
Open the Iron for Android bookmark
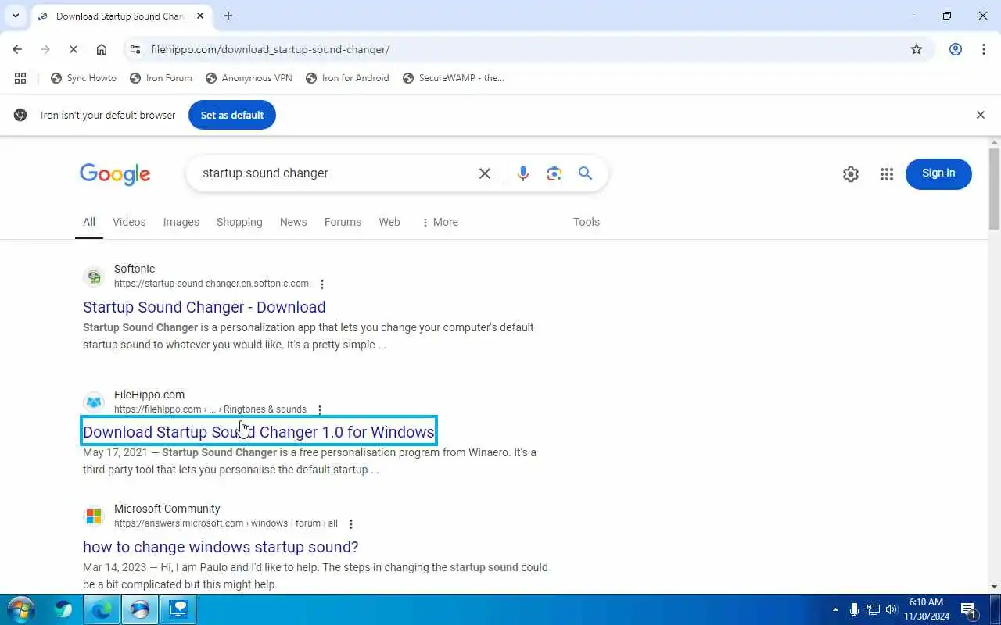tap(347, 78)
